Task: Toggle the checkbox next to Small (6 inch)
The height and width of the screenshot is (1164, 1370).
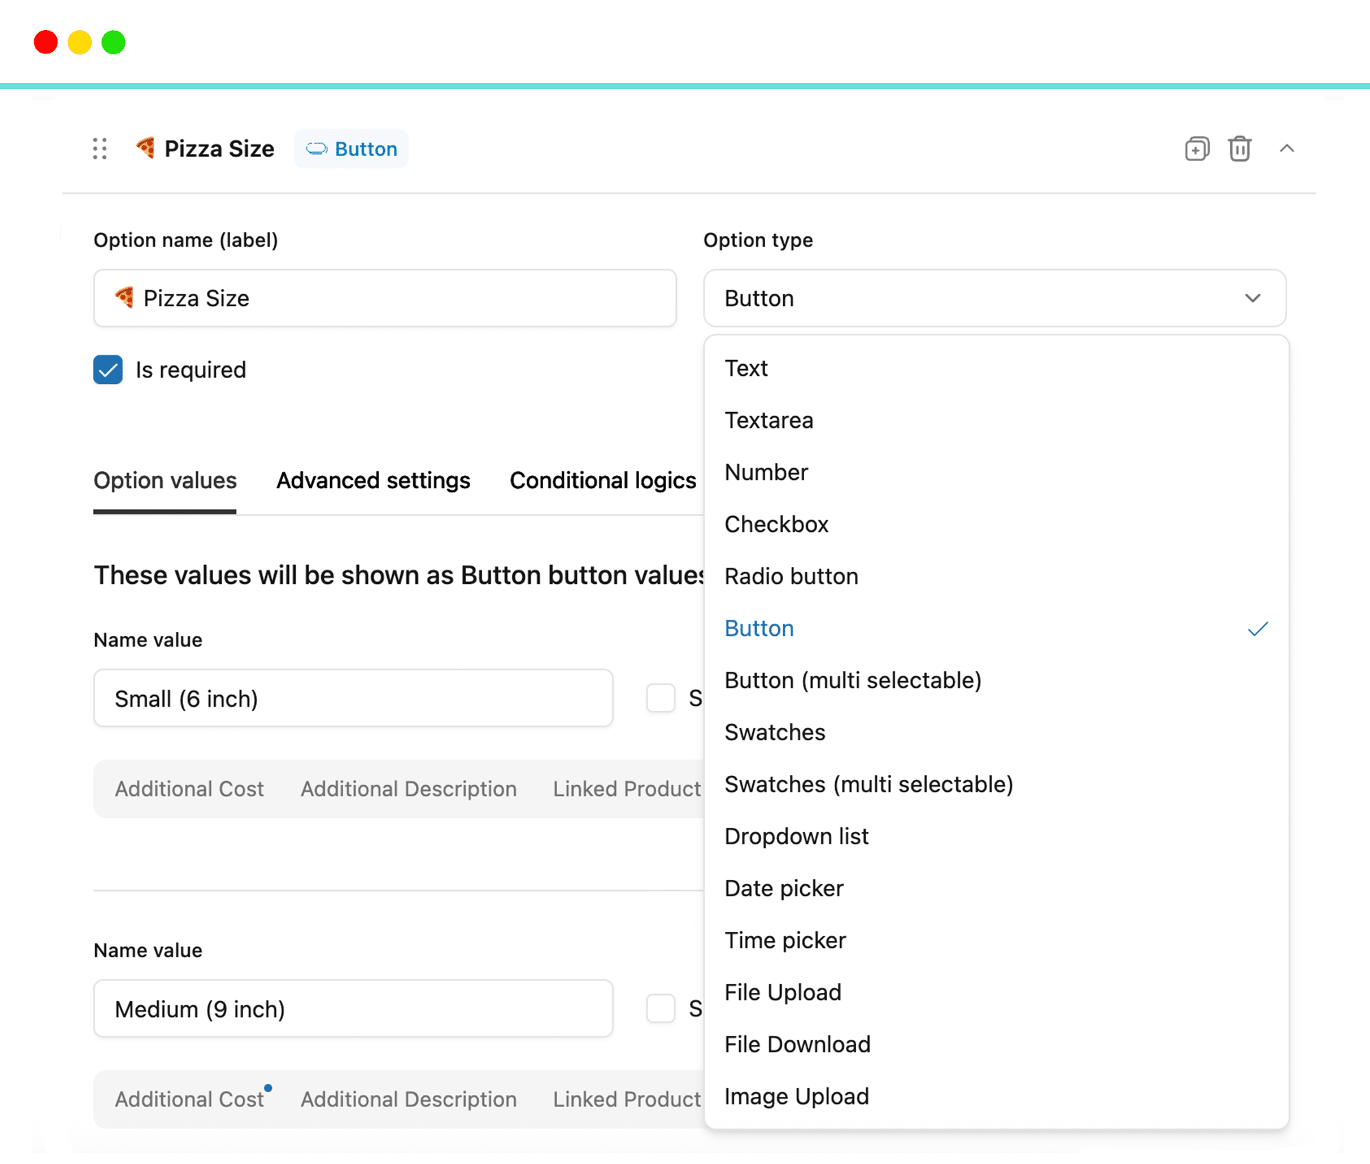Action: [661, 698]
